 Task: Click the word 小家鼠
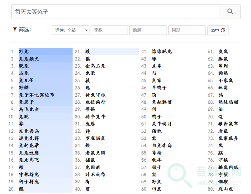(x=226, y=80)
